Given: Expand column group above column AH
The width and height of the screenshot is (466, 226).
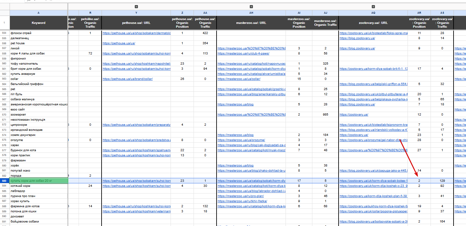Looking at the screenshot, I should (251, 6).
